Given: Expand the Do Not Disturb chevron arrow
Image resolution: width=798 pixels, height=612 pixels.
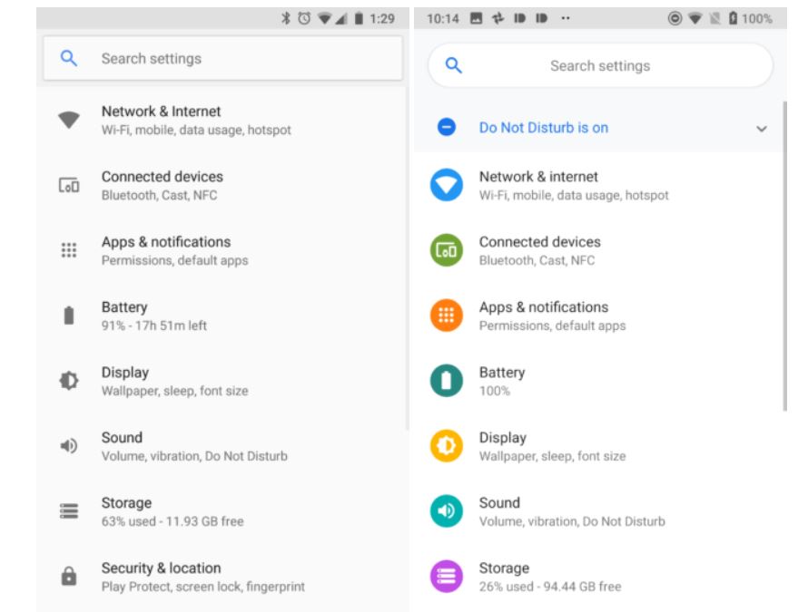Looking at the screenshot, I should 761,129.
